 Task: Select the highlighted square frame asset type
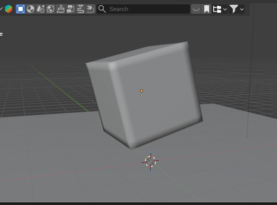21,9
